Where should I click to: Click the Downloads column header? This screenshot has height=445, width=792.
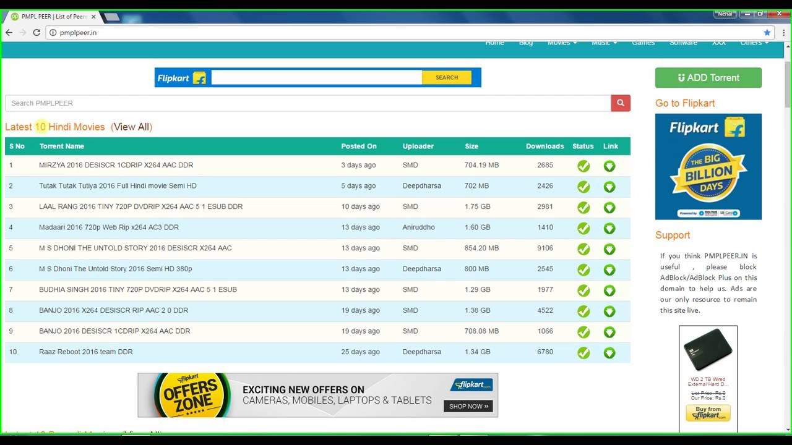[544, 146]
